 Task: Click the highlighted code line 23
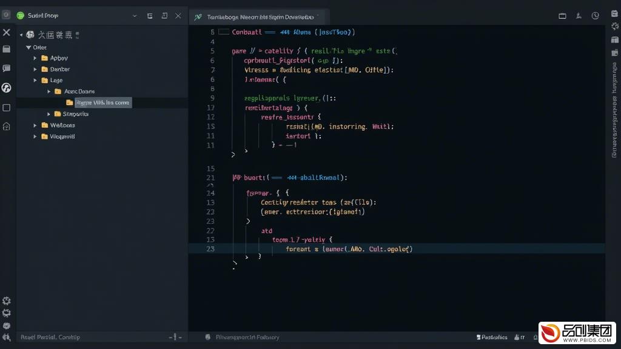(397, 249)
